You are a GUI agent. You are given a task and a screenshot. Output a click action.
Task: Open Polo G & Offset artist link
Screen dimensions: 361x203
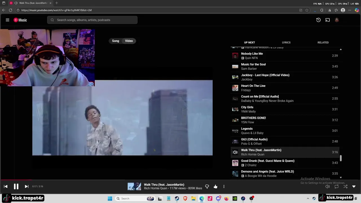click(x=251, y=144)
